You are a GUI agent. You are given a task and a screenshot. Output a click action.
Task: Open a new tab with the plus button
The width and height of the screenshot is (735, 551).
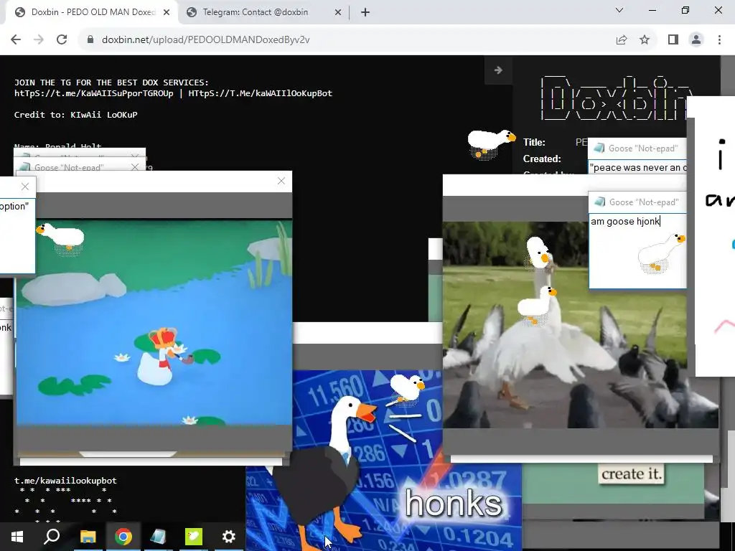(x=365, y=13)
